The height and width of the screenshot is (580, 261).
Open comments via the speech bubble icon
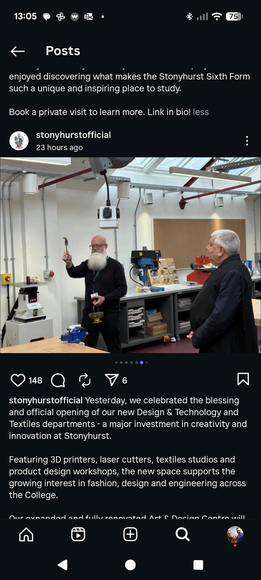[58, 380]
